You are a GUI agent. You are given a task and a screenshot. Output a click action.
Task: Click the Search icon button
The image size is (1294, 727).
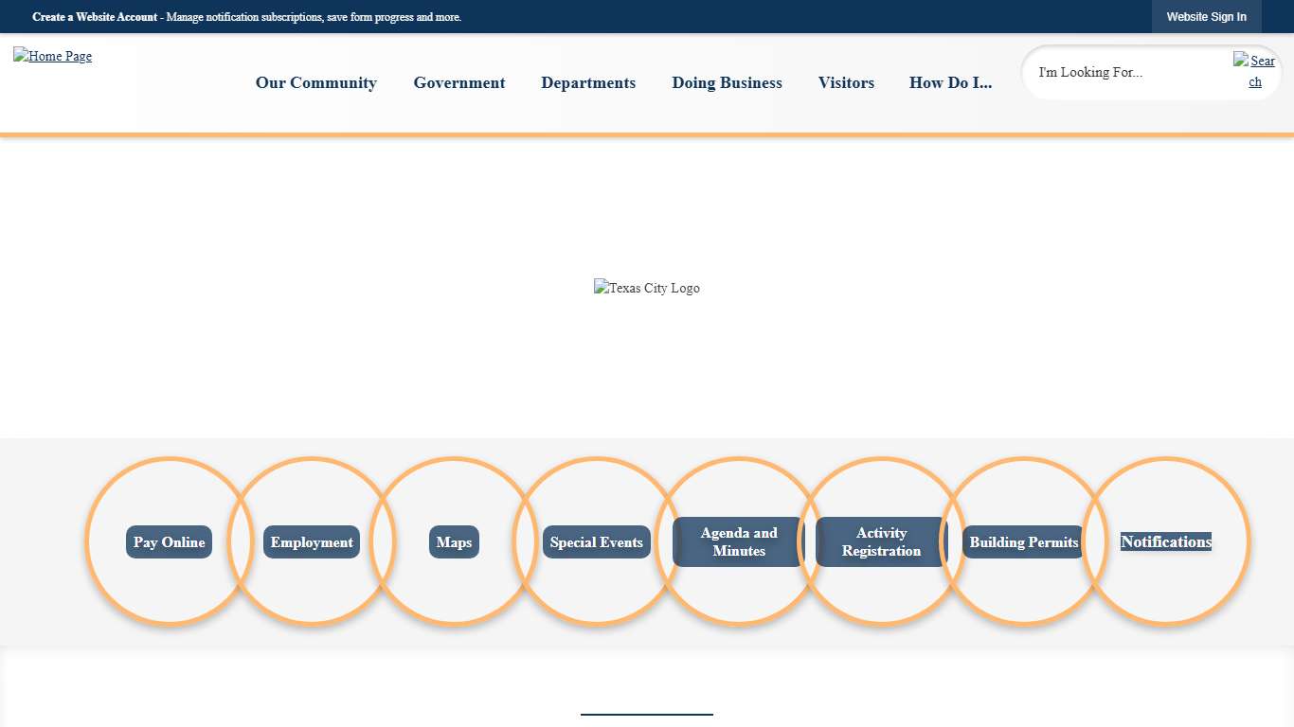[1254, 71]
